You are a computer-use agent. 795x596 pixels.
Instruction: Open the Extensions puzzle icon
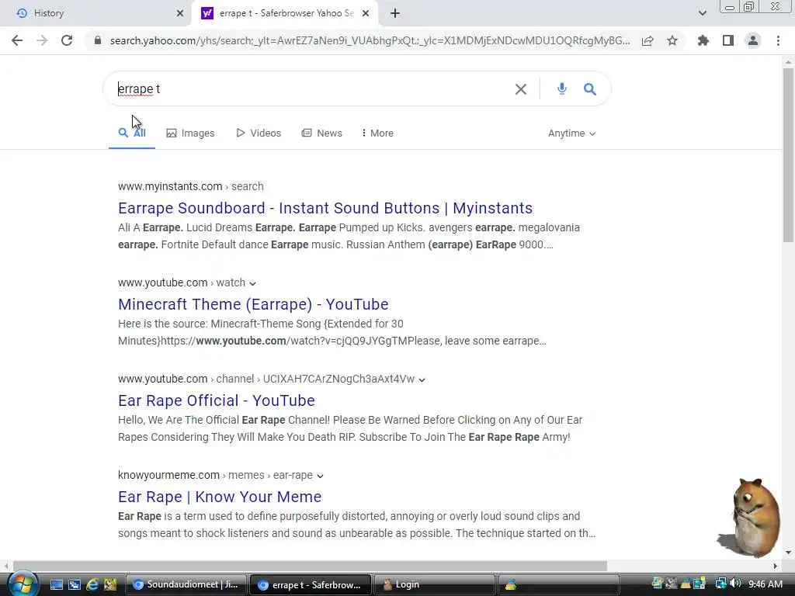tap(703, 40)
